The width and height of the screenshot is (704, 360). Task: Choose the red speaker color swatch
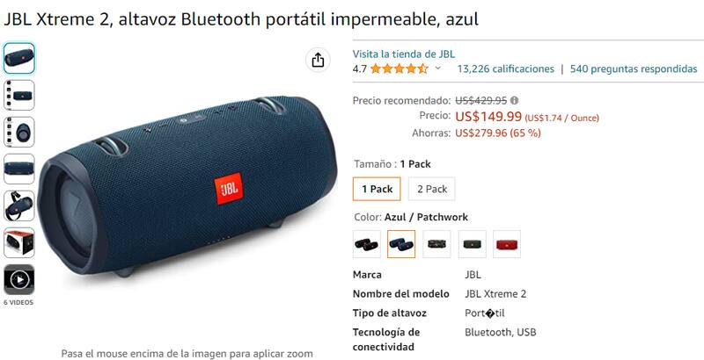click(x=507, y=244)
